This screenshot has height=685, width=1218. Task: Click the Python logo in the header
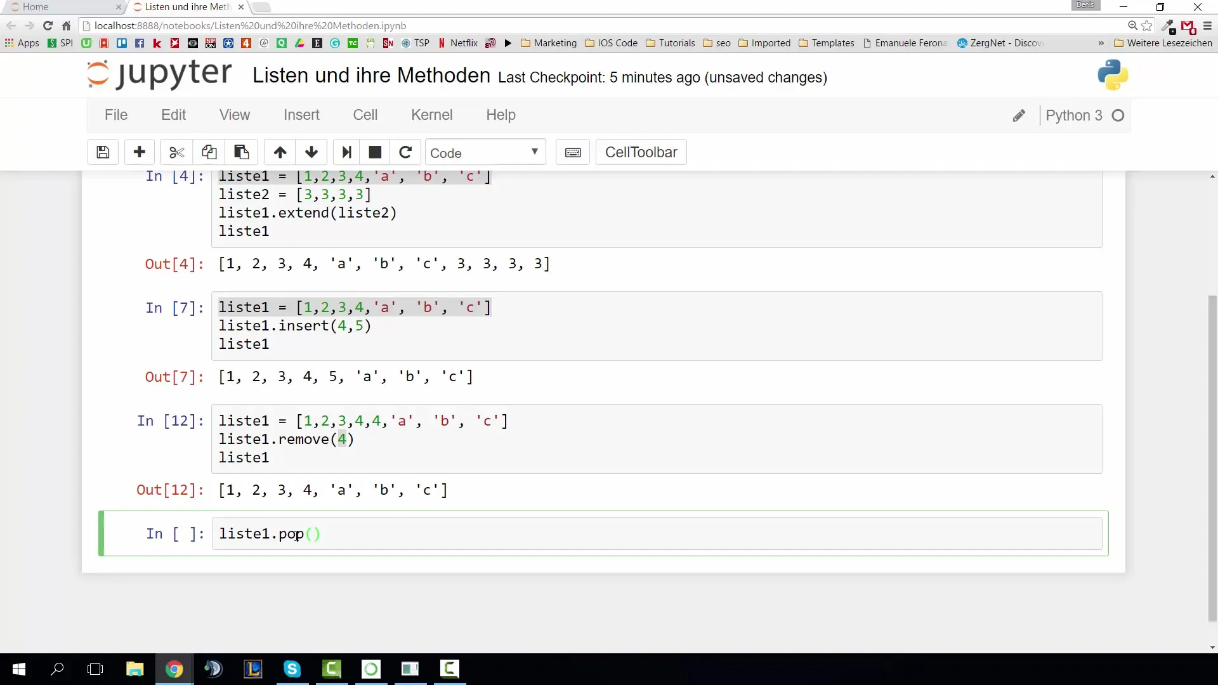click(x=1113, y=75)
